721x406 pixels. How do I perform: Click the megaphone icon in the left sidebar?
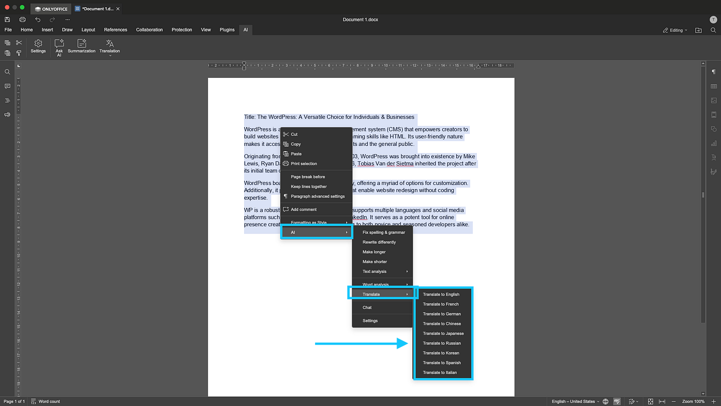[7, 114]
